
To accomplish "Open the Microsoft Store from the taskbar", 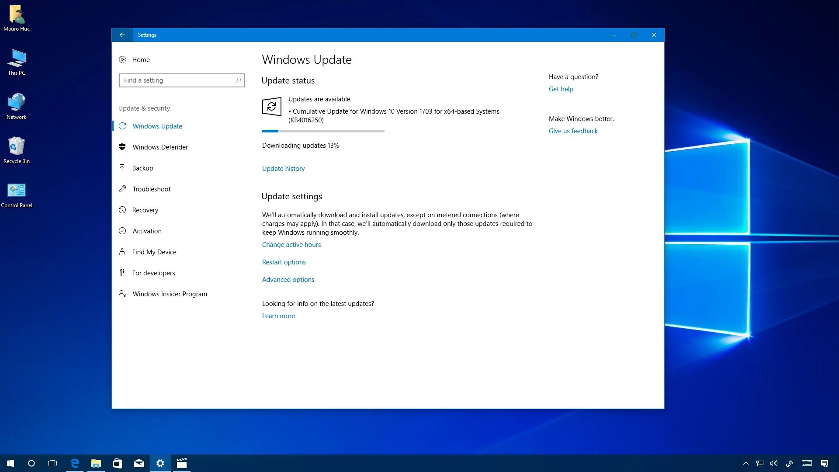I will 117,463.
